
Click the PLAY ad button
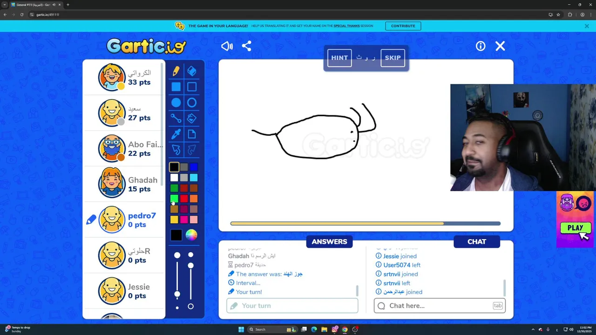click(576, 228)
